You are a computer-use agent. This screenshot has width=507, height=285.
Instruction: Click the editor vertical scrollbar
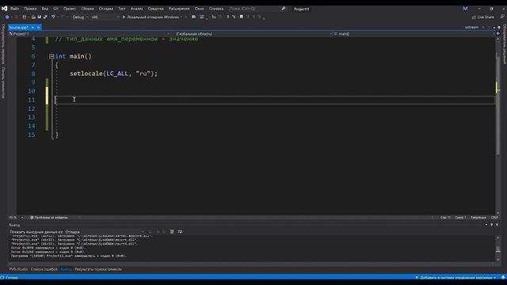tap(498, 126)
